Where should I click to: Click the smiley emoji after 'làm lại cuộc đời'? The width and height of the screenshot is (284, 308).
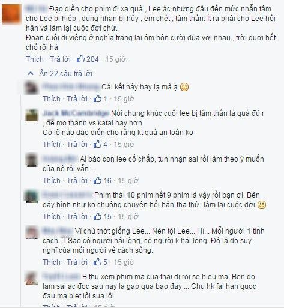click(262, 205)
